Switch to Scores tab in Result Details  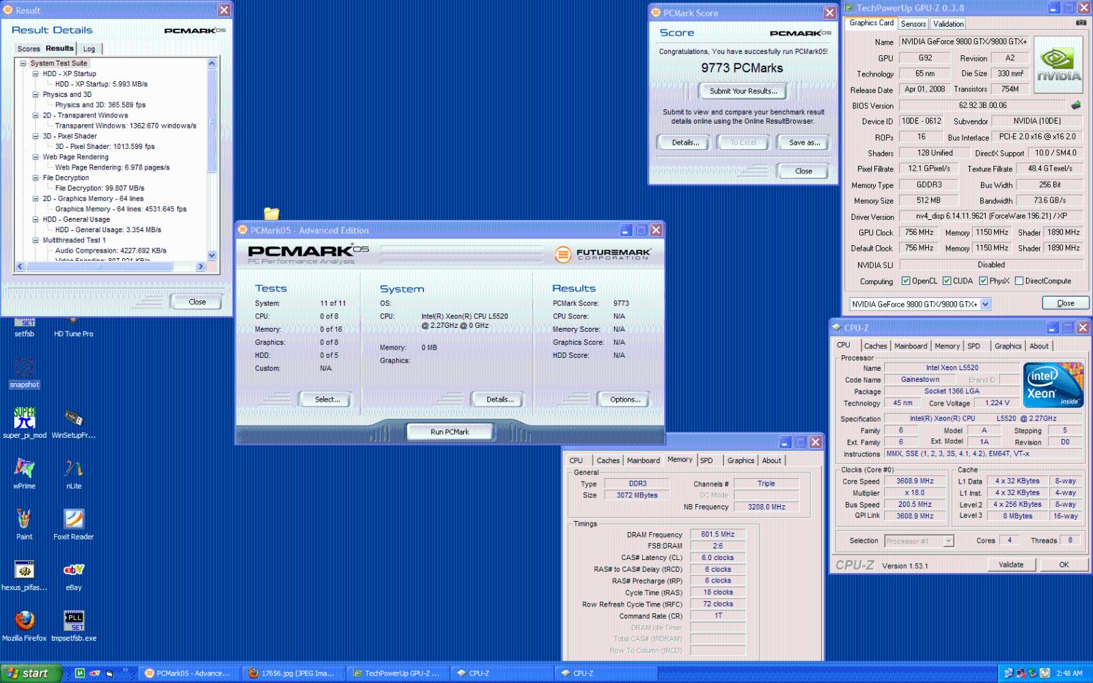pyautogui.click(x=29, y=48)
